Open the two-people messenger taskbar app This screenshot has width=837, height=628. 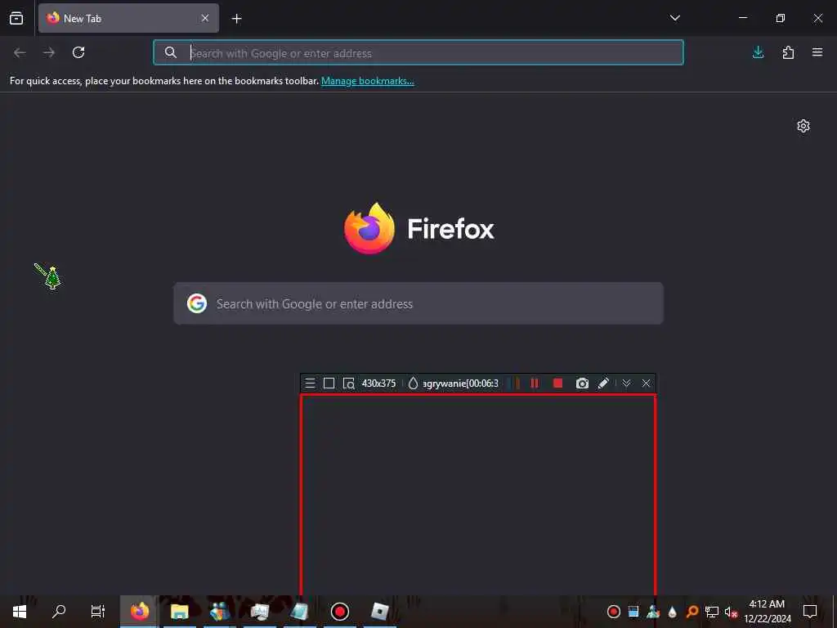pos(219,611)
